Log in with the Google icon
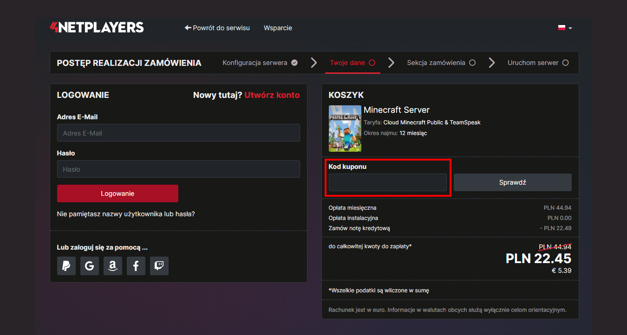The height and width of the screenshot is (335, 627). (90, 266)
